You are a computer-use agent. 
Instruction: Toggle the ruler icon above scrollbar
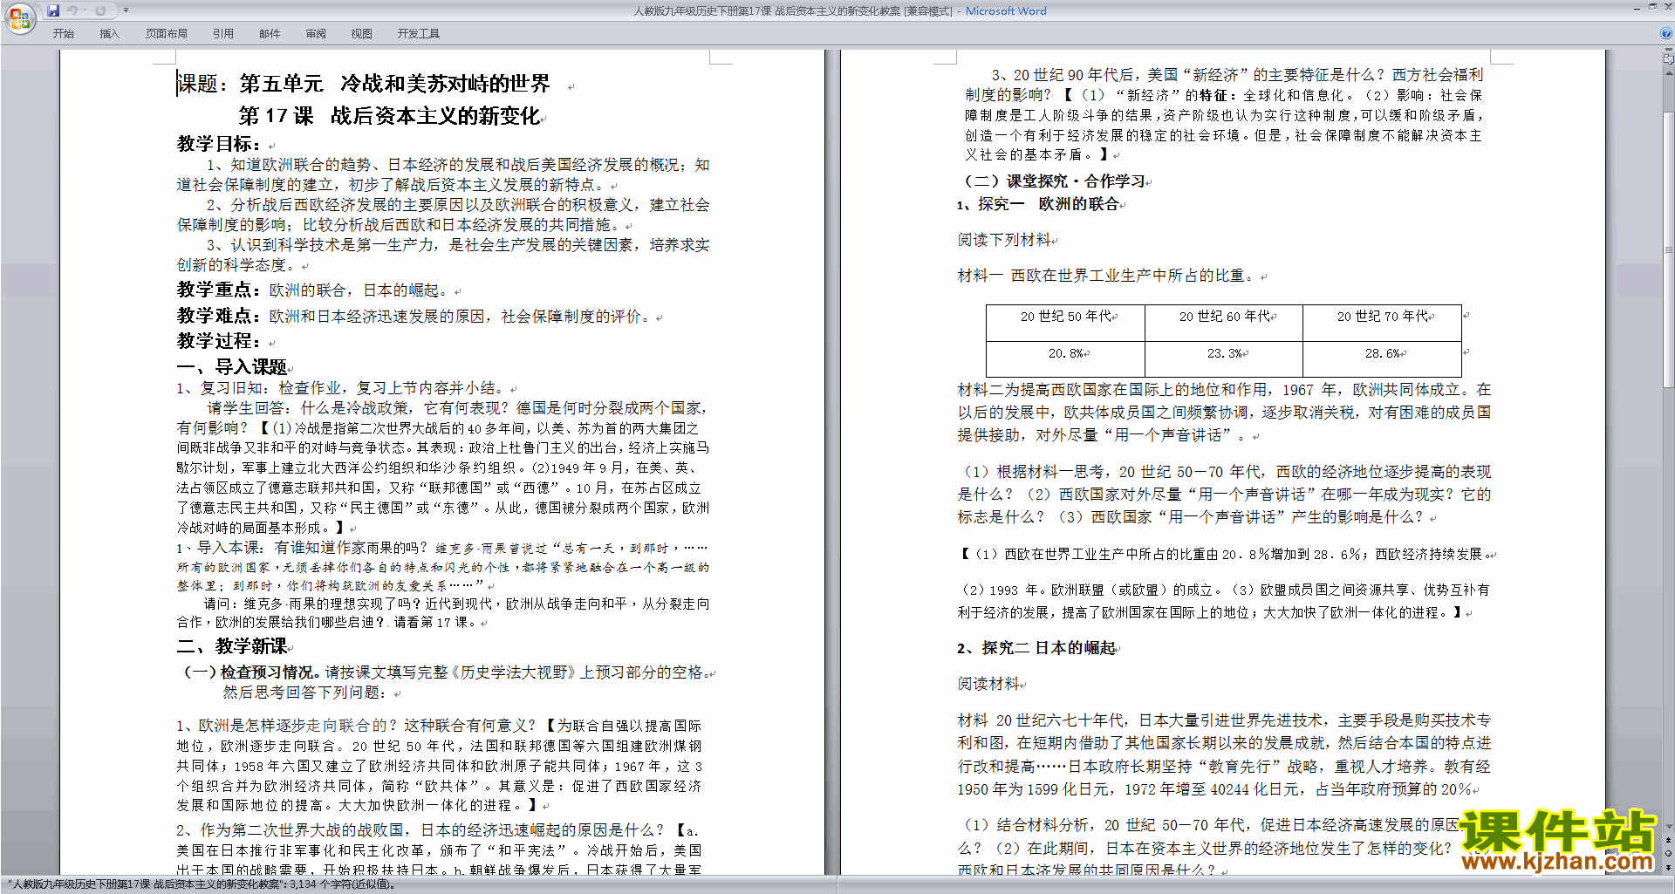tap(1669, 58)
